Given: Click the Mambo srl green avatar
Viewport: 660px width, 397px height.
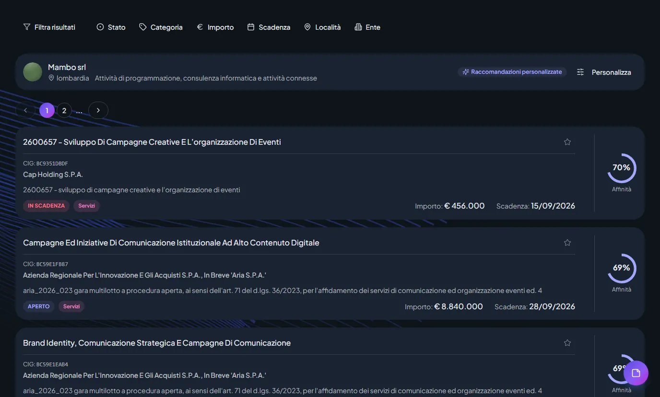Looking at the screenshot, I should point(33,72).
